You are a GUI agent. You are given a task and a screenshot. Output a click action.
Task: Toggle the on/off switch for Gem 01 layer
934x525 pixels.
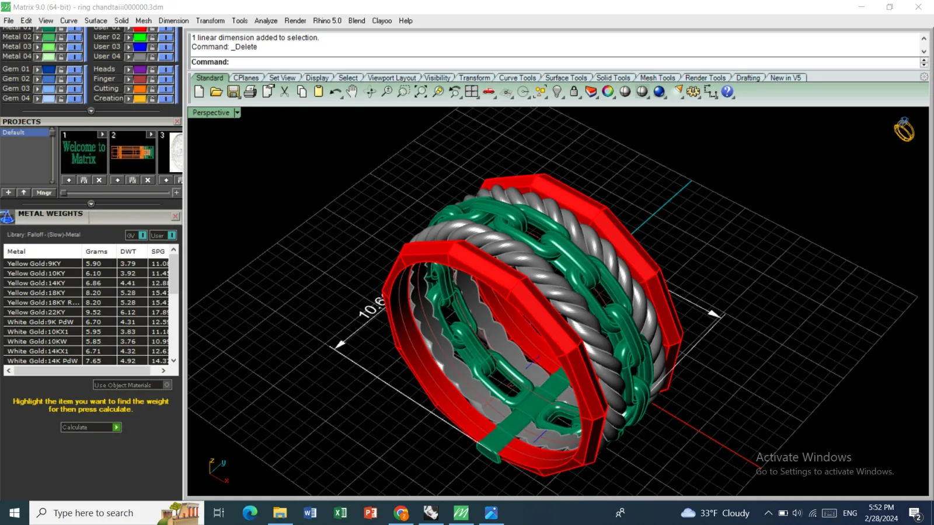[75, 69]
